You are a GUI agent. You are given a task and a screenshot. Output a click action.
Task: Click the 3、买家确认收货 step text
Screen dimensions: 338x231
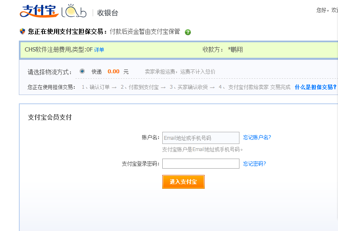(189, 87)
